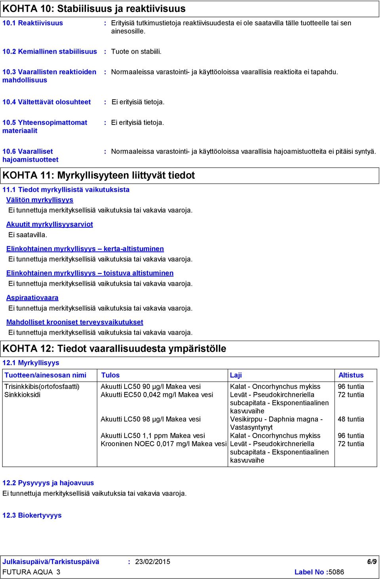Click 'Akuutti EC50 0,042 mg/l Makea vesi' result

point(157,394)
